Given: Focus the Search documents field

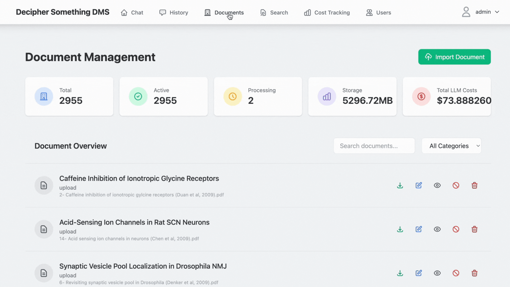Looking at the screenshot, I should (374, 146).
